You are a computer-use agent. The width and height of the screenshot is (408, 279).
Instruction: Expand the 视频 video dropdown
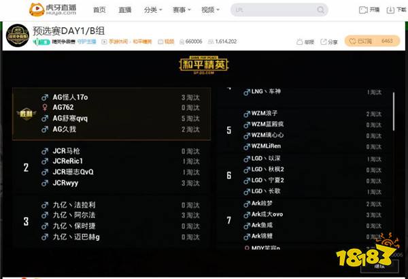(x=209, y=10)
